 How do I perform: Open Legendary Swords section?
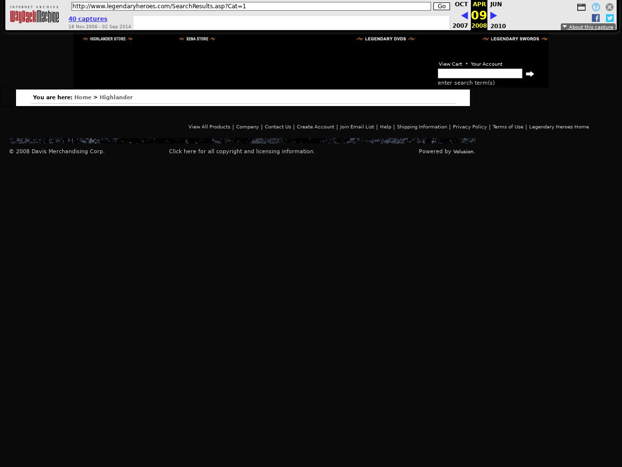coord(515,39)
